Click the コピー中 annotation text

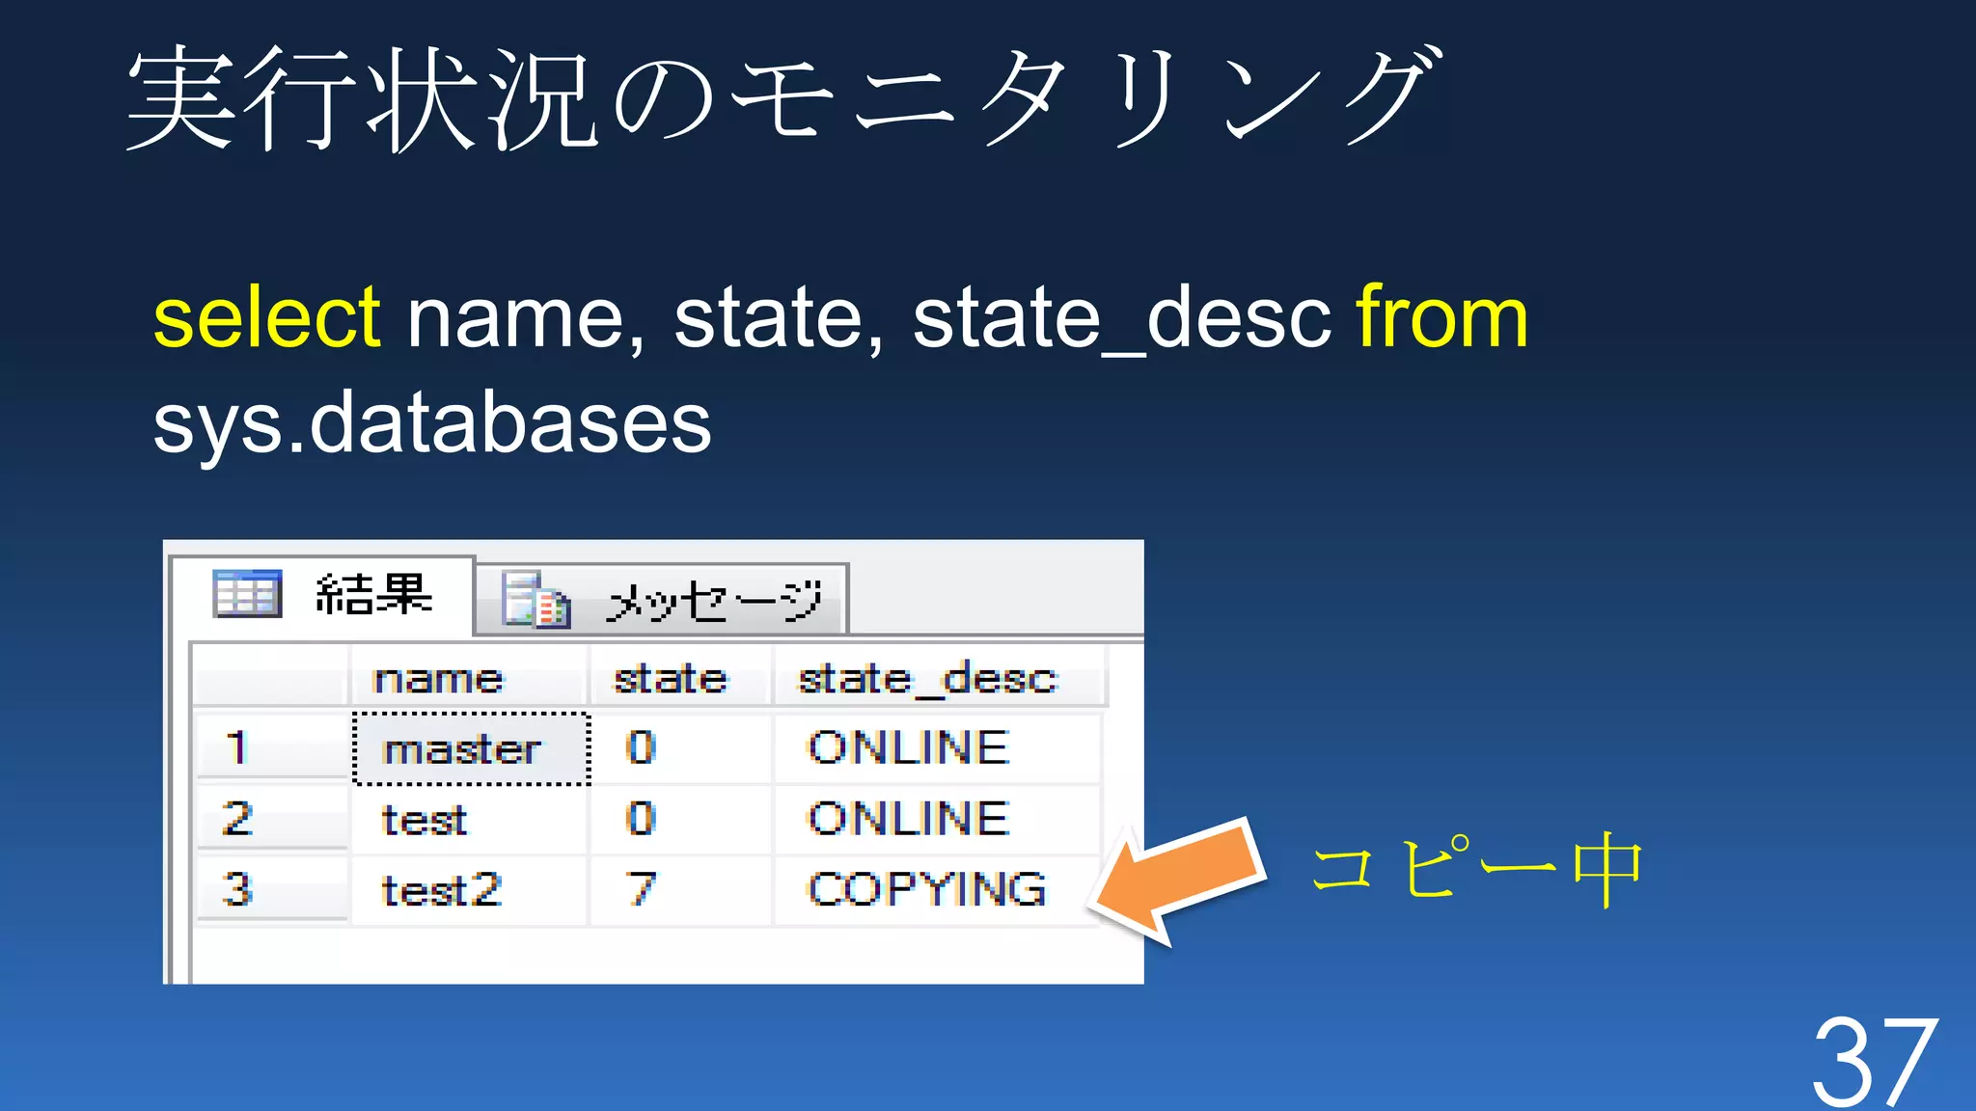coord(1478,870)
